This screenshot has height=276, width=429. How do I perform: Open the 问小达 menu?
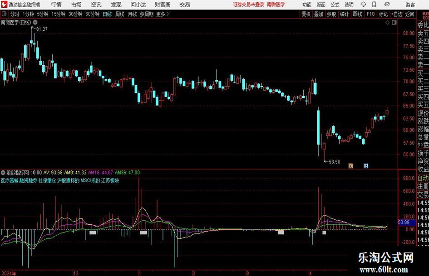tap(138, 5)
